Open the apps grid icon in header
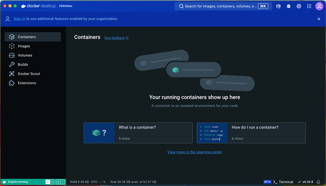The width and height of the screenshot is (326, 186). tap(309, 6)
